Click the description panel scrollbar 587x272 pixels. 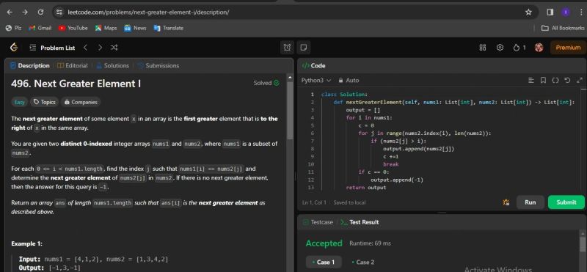[x=290, y=111]
